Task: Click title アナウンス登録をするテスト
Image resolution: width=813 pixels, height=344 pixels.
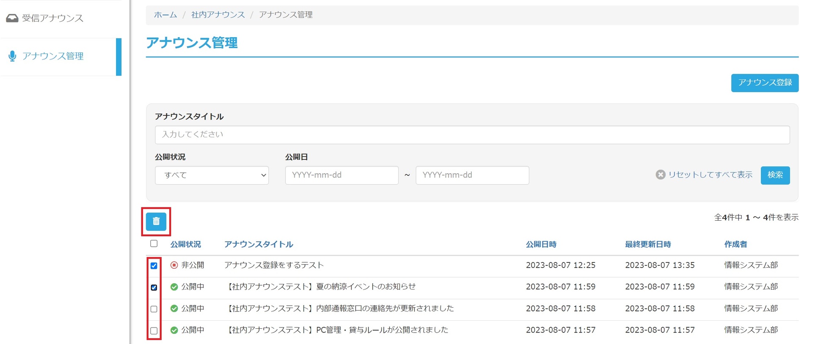Action: coord(274,265)
